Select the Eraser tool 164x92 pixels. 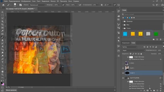click(x=2, y=47)
